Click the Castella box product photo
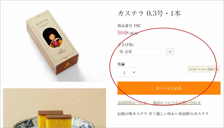This screenshot has height=128, width=224. tap(55, 43)
